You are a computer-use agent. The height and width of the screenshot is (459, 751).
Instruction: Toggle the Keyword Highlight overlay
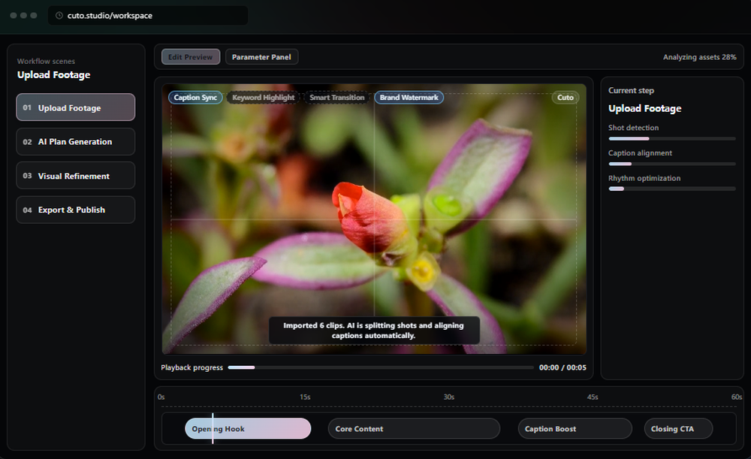(x=263, y=97)
